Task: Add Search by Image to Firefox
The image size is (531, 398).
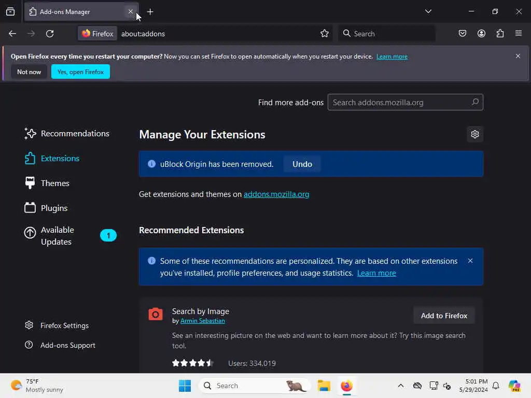Action: (x=444, y=316)
